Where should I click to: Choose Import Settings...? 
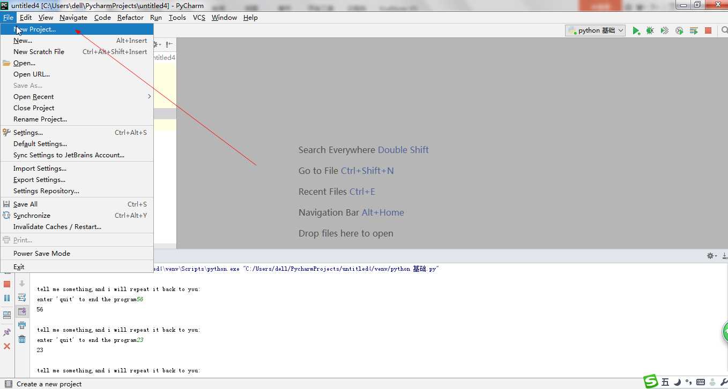coord(77,169)
